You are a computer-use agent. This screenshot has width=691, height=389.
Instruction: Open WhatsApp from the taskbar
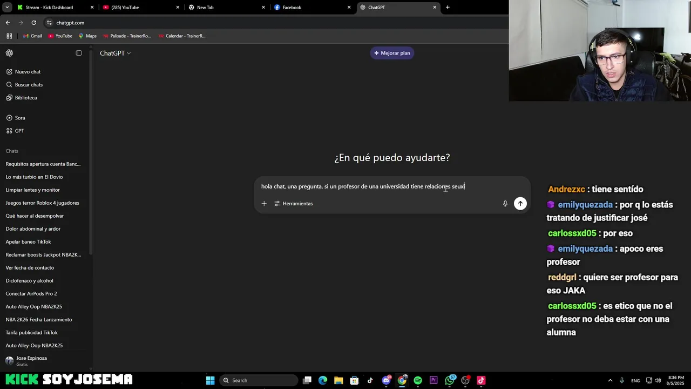pos(450,380)
